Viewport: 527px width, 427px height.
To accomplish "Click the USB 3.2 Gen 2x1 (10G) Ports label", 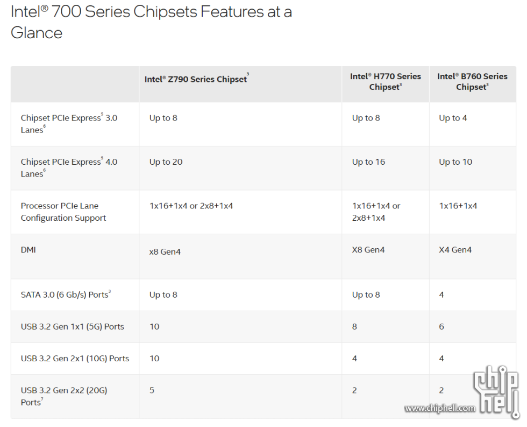I will point(75,359).
